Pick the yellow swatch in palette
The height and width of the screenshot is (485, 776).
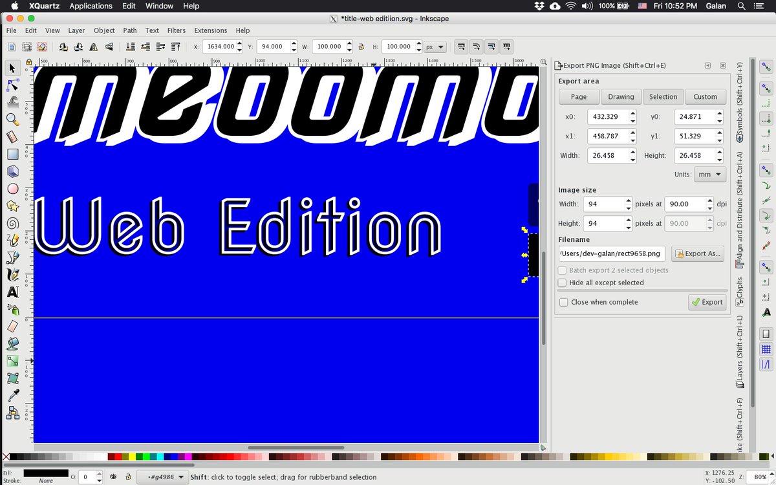(132, 457)
